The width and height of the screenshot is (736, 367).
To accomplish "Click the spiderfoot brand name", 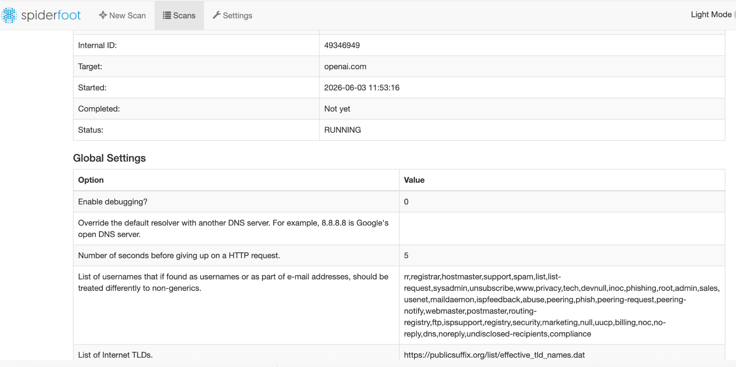I will pyautogui.click(x=51, y=15).
